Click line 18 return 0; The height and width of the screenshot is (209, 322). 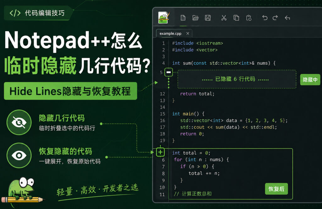192,134
